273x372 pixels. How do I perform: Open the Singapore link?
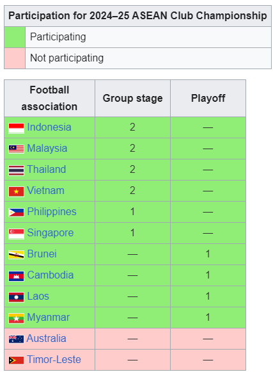click(51, 232)
